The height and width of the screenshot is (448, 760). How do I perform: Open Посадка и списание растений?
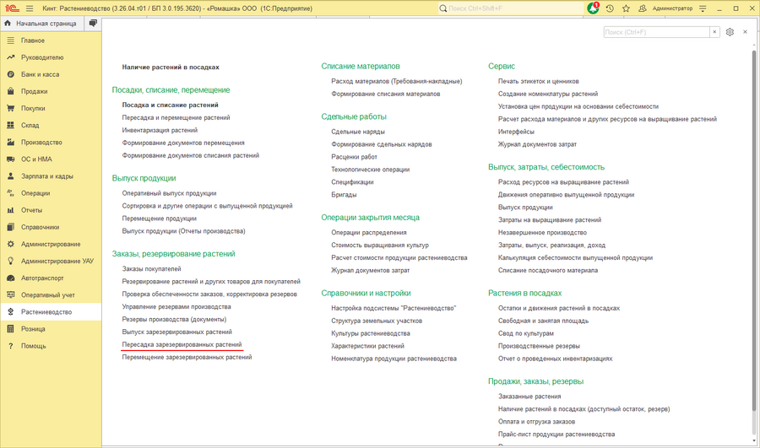pyautogui.click(x=170, y=105)
